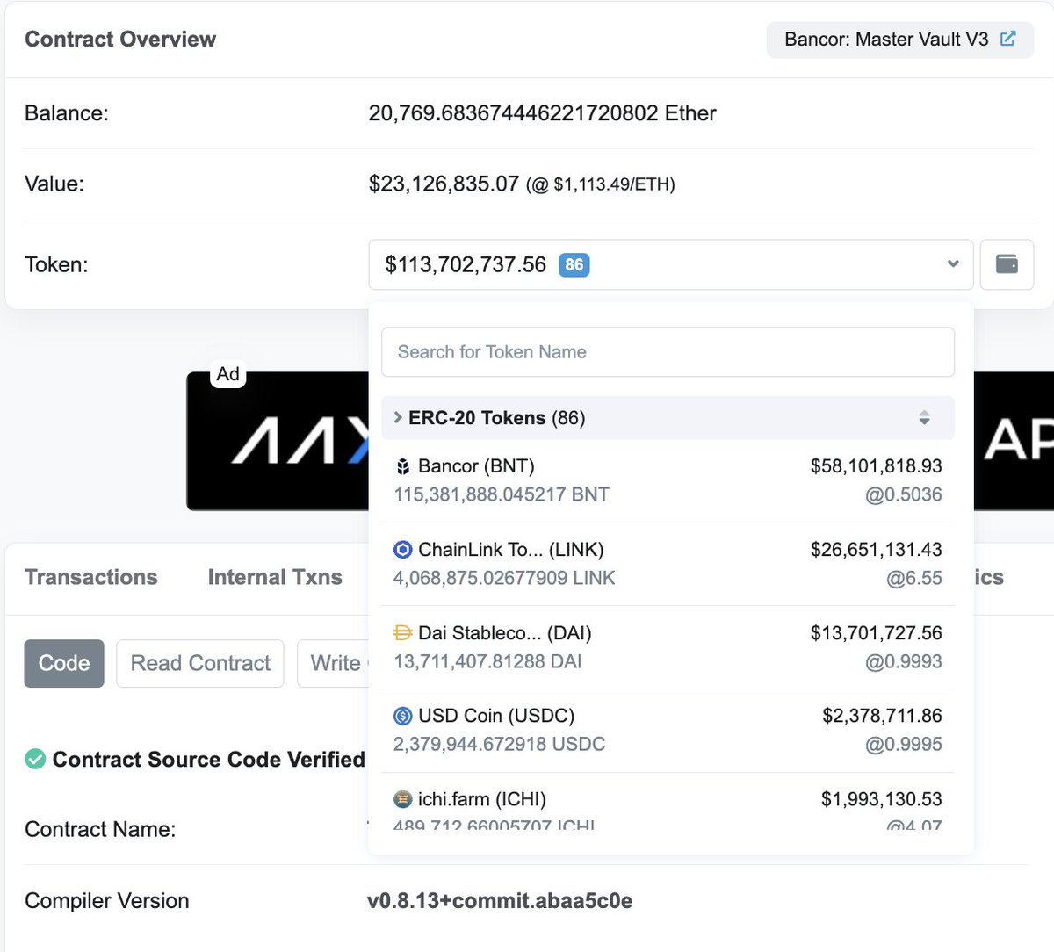The width and height of the screenshot is (1054, 952).
Task: Open the ichi.farm (ICHI) token row
Action: (668, 801)
